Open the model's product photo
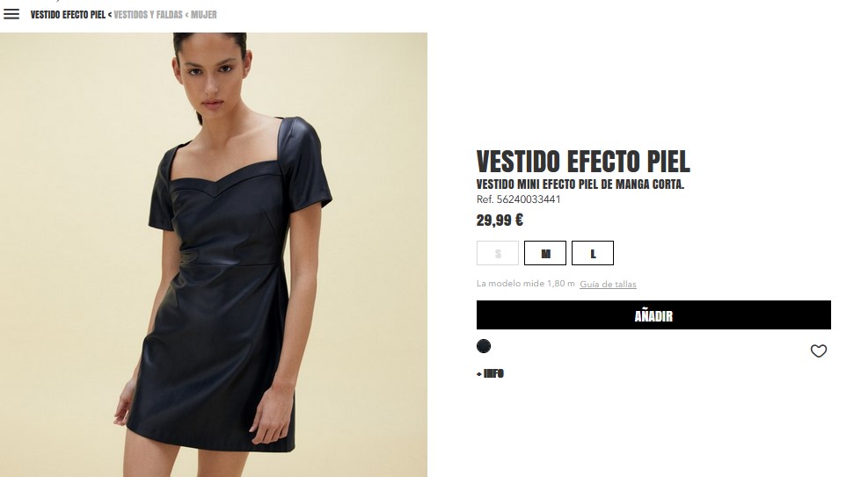 [214, 255]
